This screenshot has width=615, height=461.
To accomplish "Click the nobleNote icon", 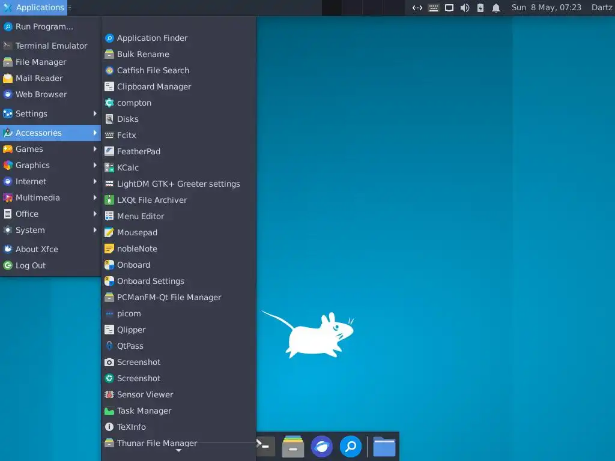I will 109,249.
